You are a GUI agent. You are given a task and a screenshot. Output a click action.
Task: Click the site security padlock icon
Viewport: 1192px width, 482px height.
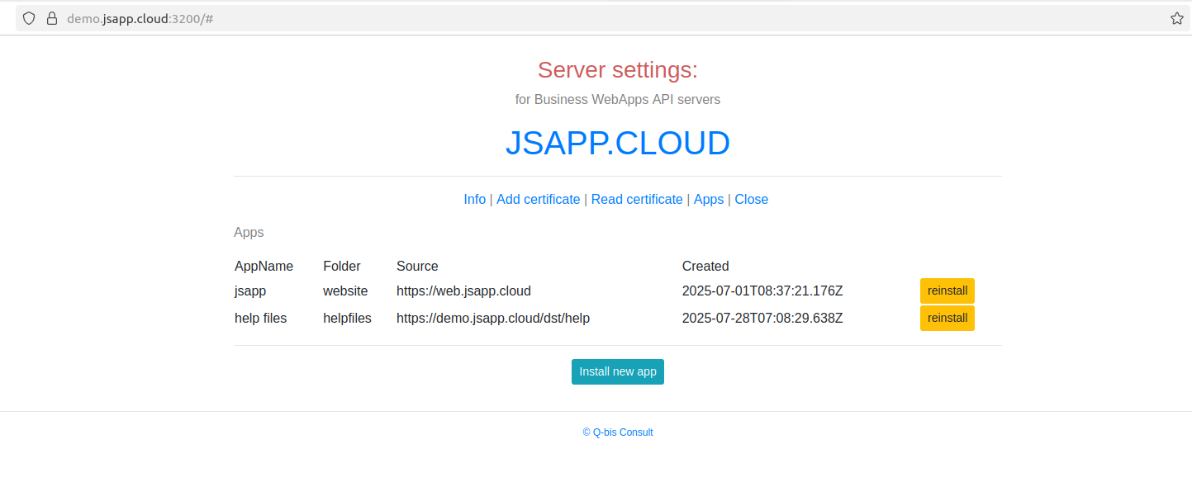pyautogui.click(x=51, y=18)
